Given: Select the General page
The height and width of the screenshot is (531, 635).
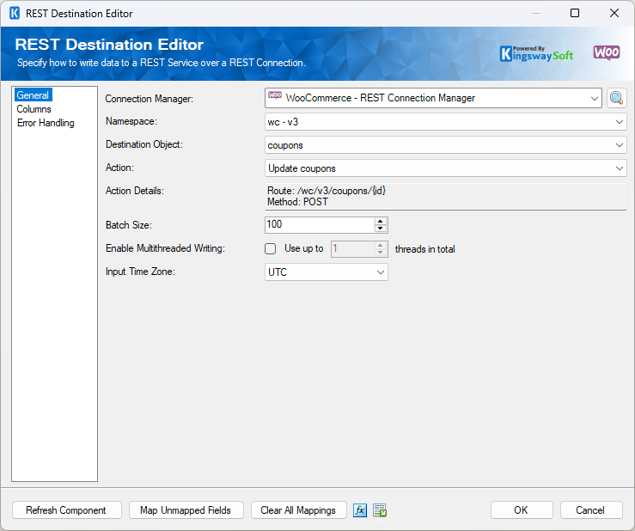Looking at the screenshot, I should point(33,95).
